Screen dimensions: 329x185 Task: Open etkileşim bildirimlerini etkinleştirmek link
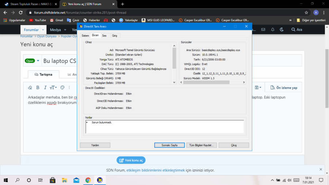click(155, 170)
